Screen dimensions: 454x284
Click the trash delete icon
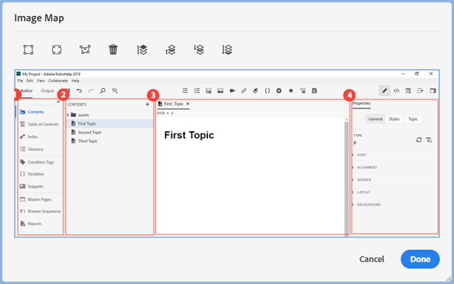(x=113, y=49)
